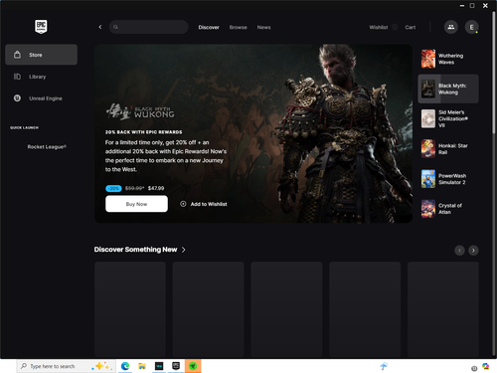497x373 pixels.
Task: Open the Cart link in header
Action: (x=411, y=27)
